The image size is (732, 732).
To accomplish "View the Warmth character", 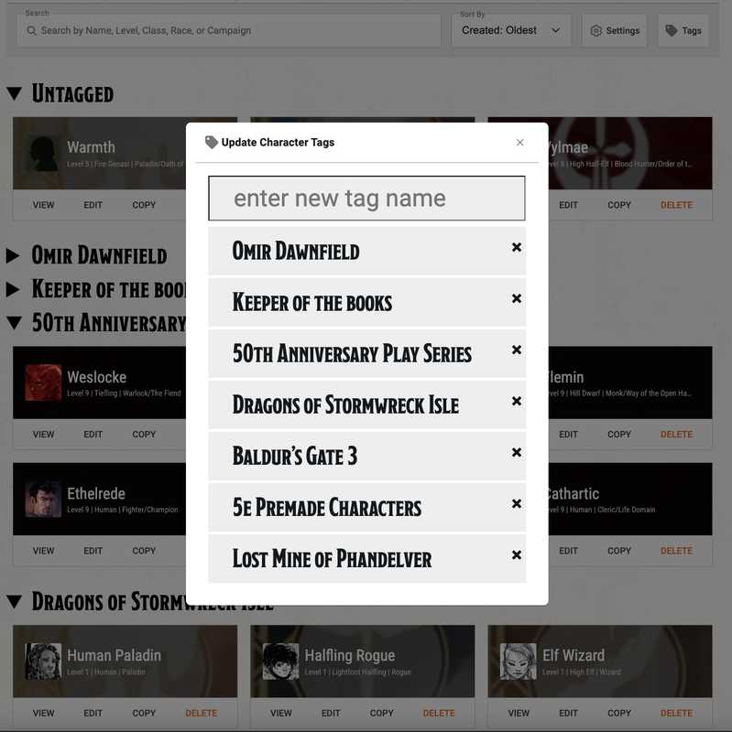I will [x=43, y=205].
